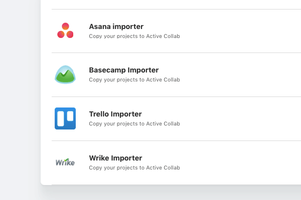Open the Basecamp Importer title
This screenshot has height=200, width=301.
coord(124,70)
